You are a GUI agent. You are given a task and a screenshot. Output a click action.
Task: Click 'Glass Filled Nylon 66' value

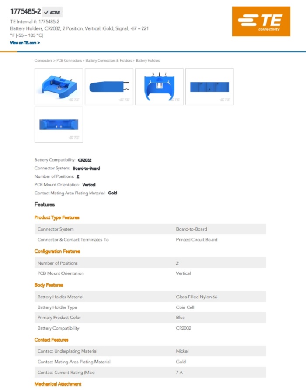[x=196, y=297]
